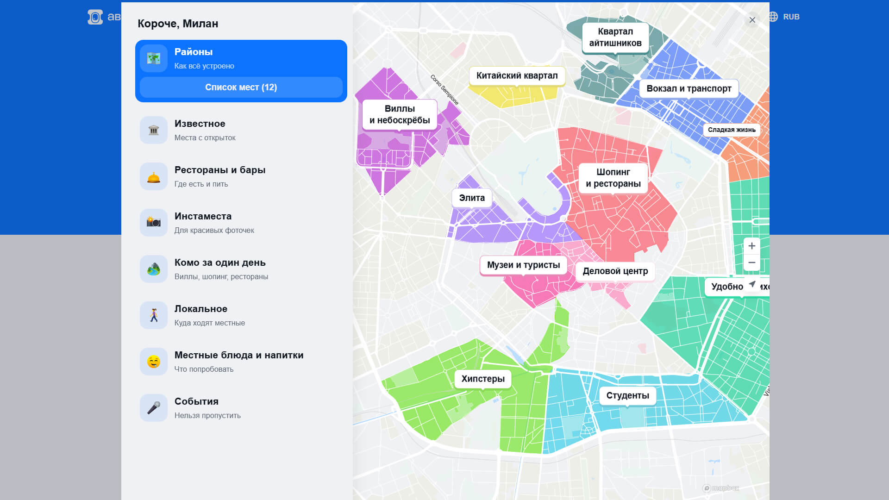The image size is (889, 500).
Task: Click the Шопинг и рестораны district label
Action: click(x=613, y=178)
